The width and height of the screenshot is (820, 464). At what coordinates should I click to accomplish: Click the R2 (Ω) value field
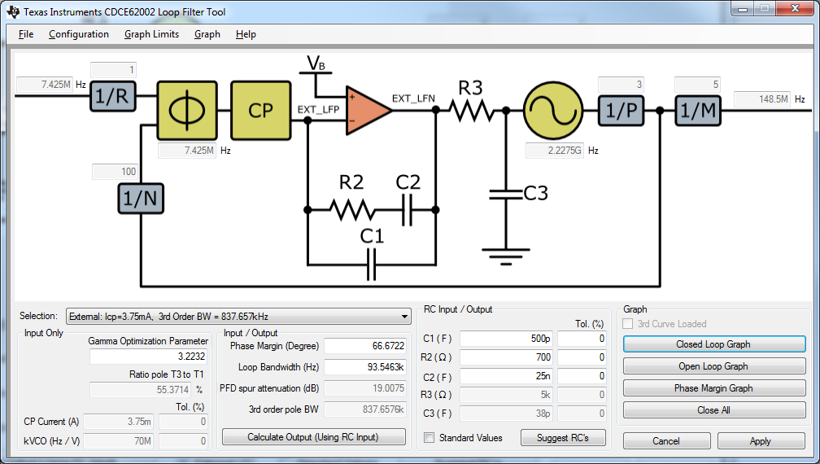coord(506,357)
